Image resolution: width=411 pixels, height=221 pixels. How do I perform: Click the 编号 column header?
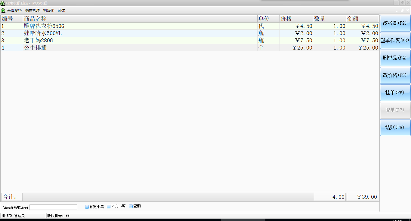12,19
